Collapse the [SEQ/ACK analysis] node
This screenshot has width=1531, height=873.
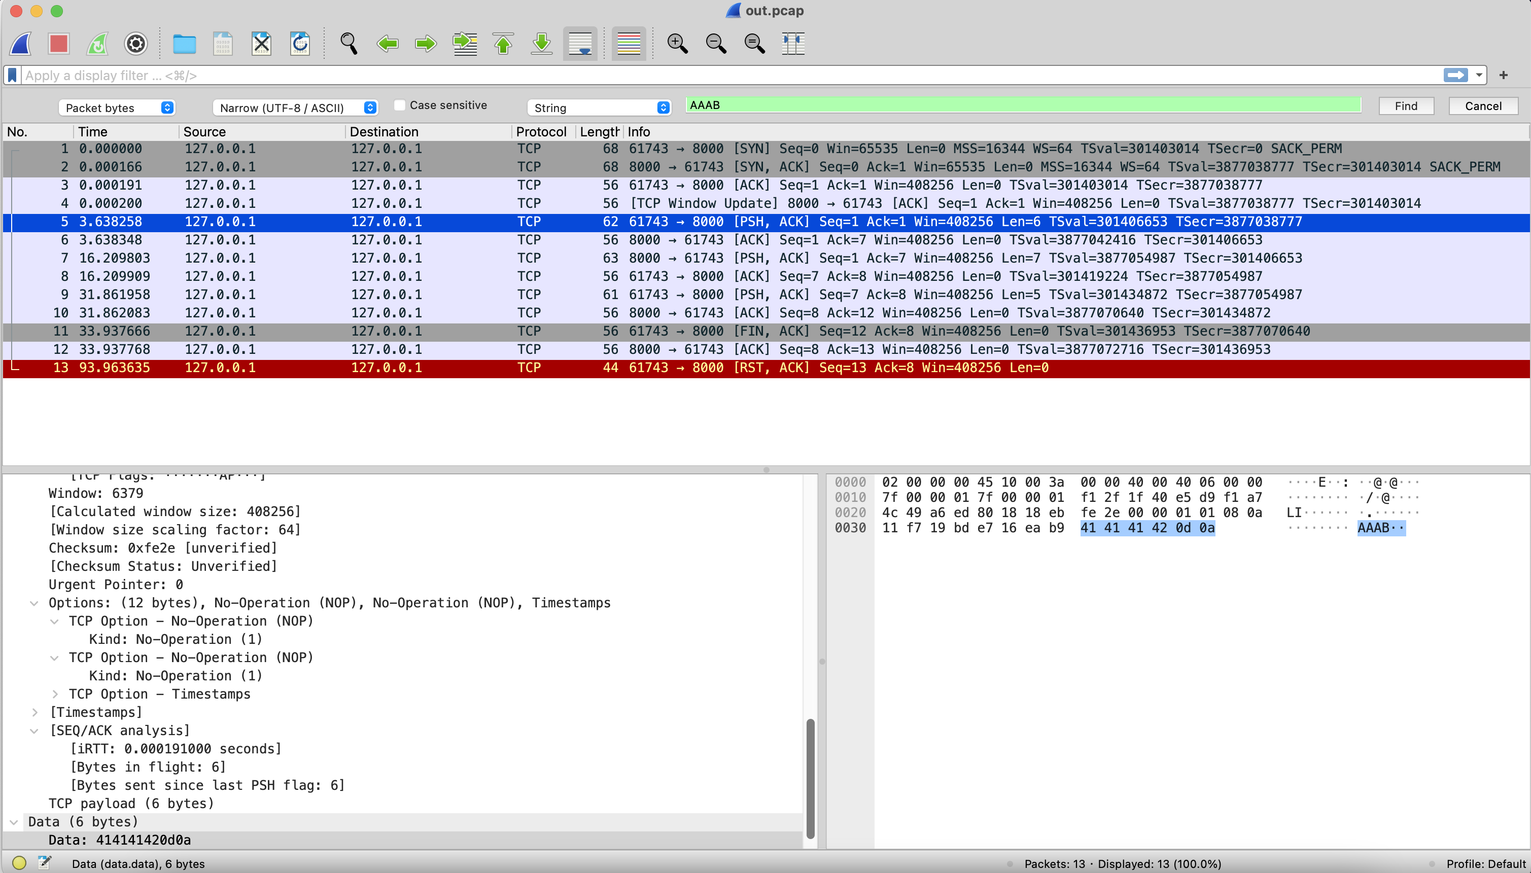click(34, 731)
